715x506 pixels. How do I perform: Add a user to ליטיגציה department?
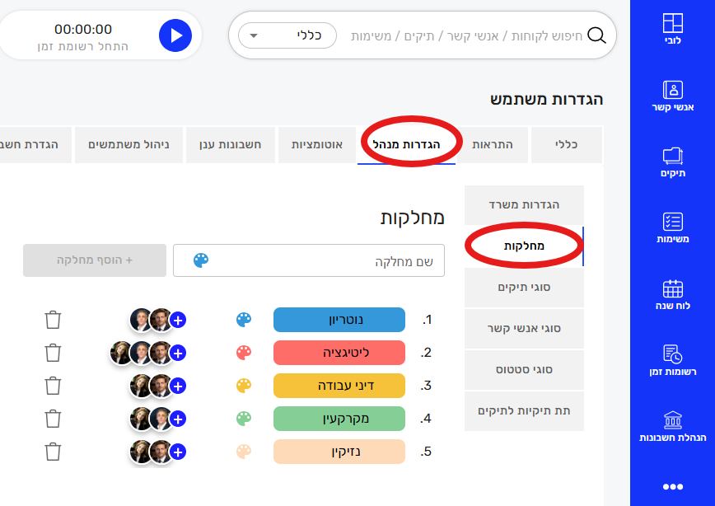(179, 353)
